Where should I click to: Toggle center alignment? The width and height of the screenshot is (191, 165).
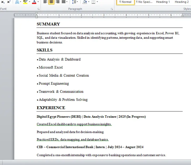click(x=51, y=2)
